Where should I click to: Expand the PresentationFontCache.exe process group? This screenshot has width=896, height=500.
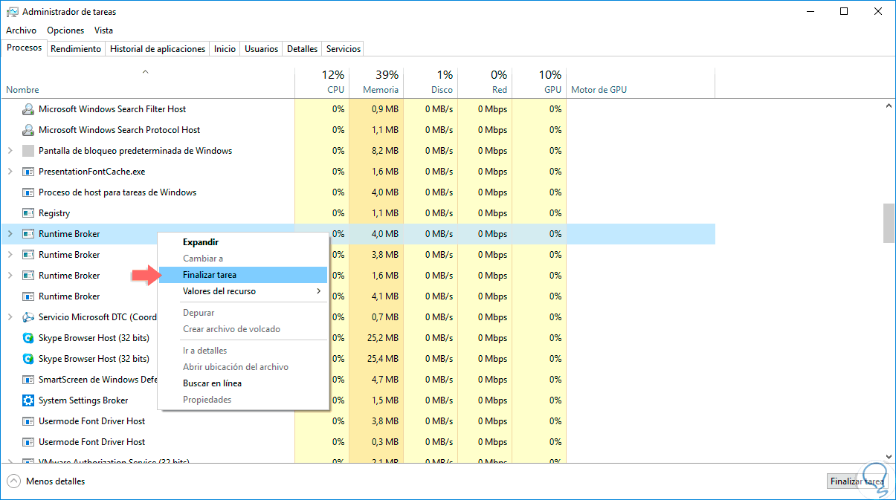(10, 172)
